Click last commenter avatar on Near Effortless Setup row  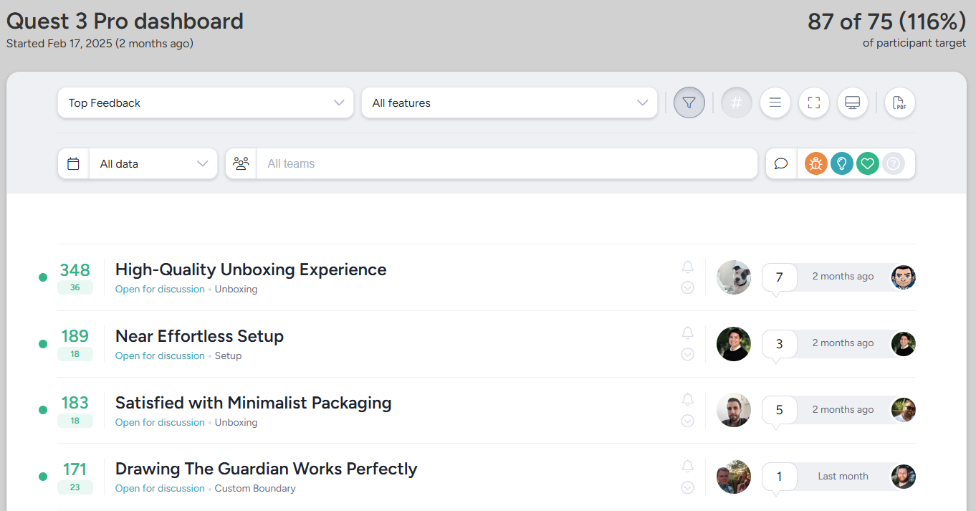(x=903, y=344)
